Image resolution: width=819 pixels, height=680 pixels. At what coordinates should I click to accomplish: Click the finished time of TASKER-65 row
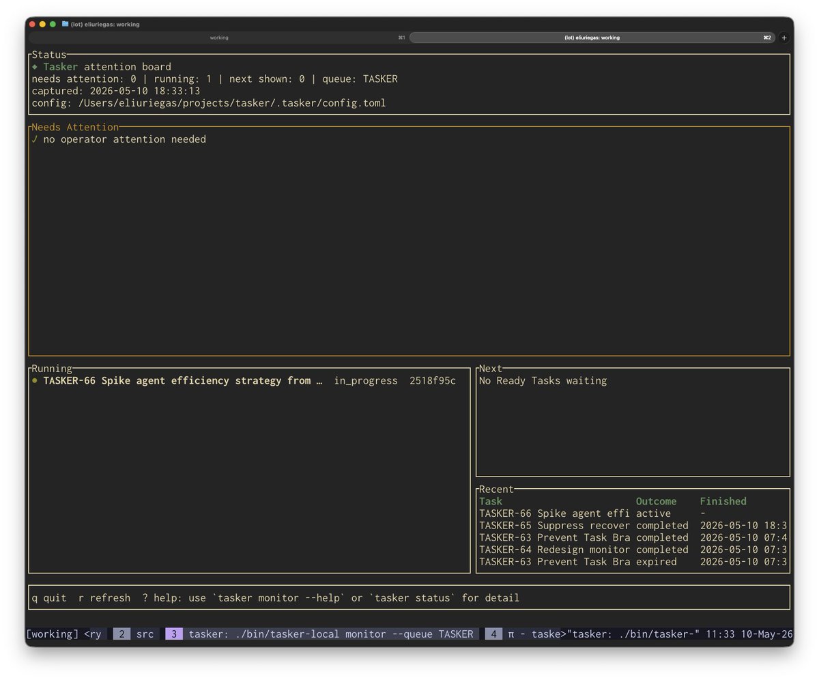coord(743,526)
